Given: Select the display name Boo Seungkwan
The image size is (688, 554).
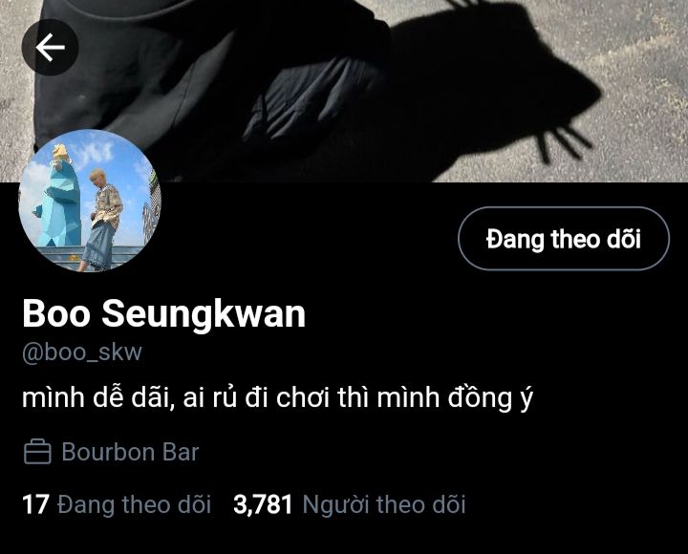Looking at the screenshot, I should point(163,313).
